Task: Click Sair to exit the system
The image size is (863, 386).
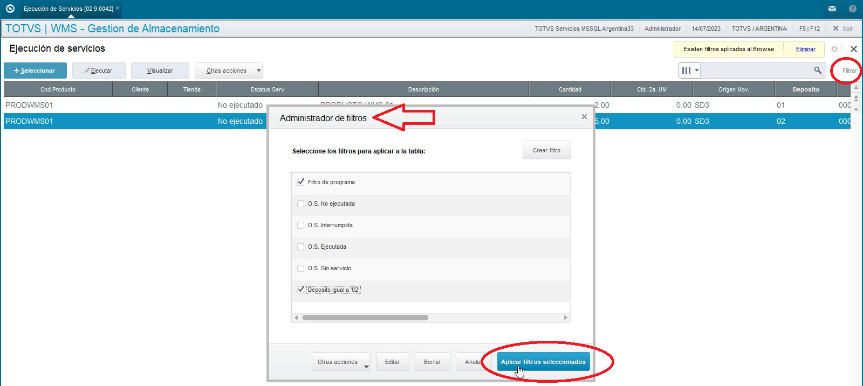Action: click(843, 29)
